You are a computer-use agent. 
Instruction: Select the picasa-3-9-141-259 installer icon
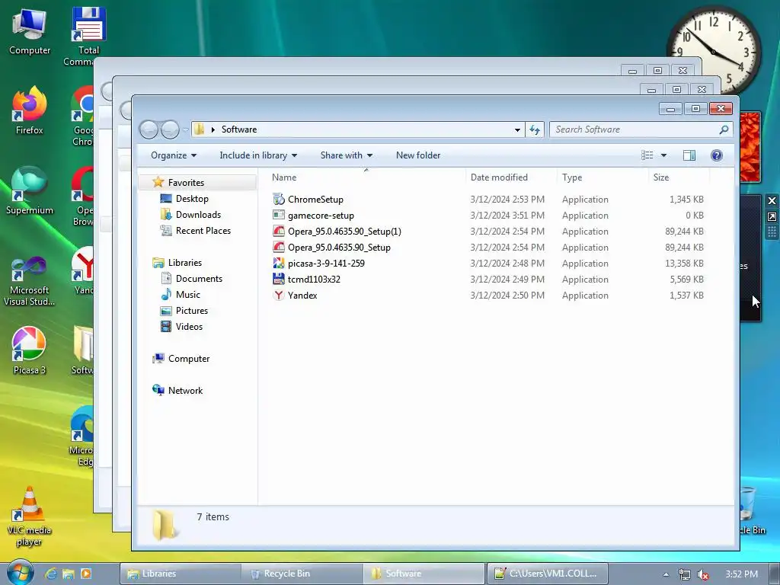click(279, 263)
